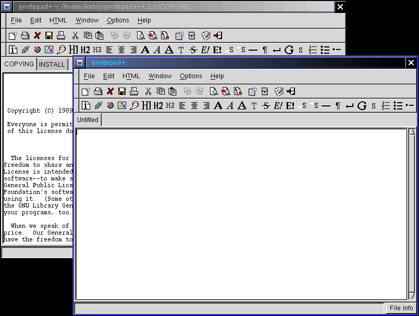Click Open file icon in front window

click(98, 91)
